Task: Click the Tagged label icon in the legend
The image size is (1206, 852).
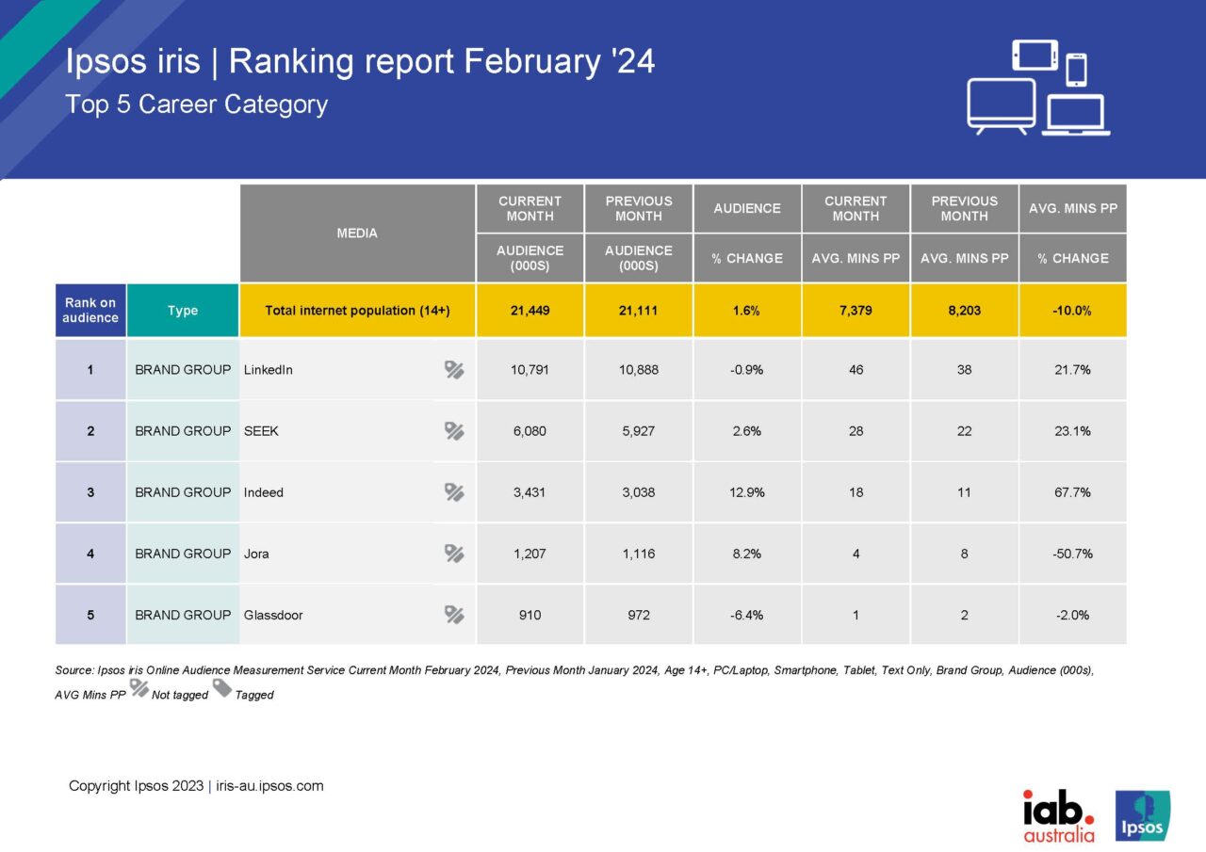Action: click(x=223, y=688)
